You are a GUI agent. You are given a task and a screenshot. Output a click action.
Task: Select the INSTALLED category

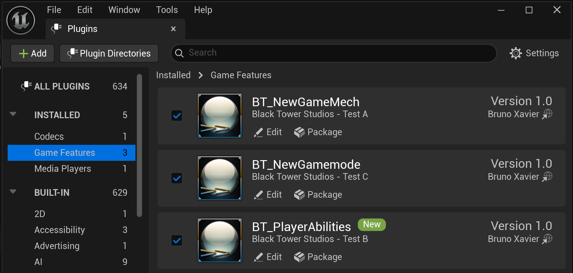click(x=72, y=115)
